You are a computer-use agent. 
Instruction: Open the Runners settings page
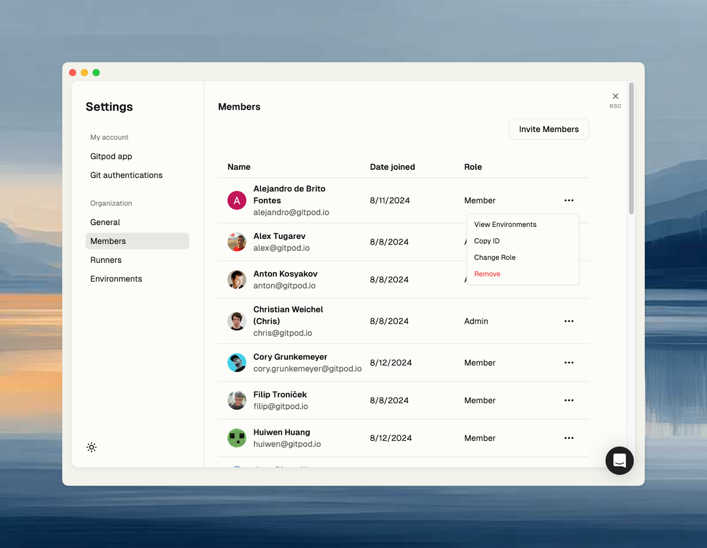(x=106, y=260)
